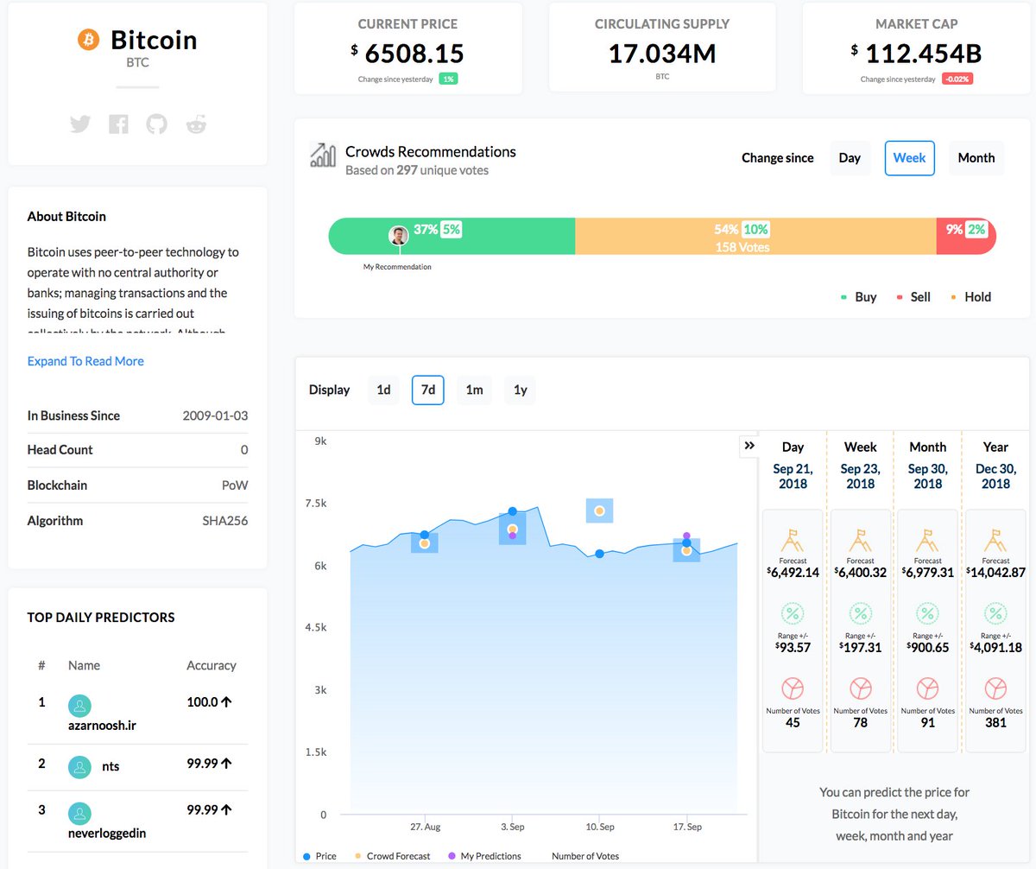Click the red Sell segment of bar
The width and height of the screenshot is (1036, 869).
click(x=966, y=236)
